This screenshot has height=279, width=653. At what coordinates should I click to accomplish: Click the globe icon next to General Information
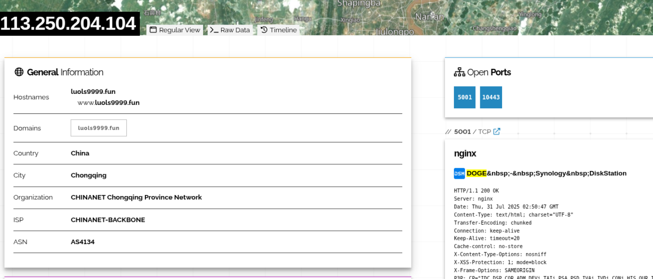(x=19, y=72)
